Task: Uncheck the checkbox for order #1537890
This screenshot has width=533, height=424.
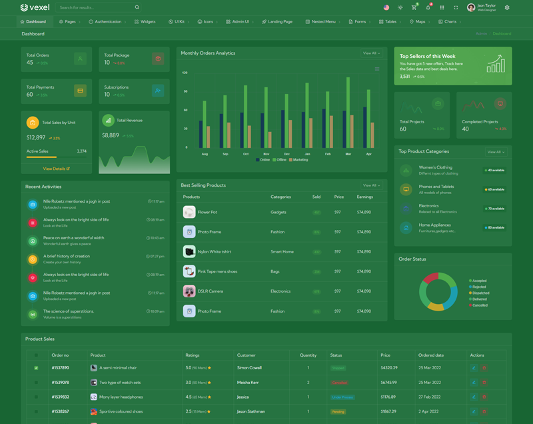Action: pos(36,368)
